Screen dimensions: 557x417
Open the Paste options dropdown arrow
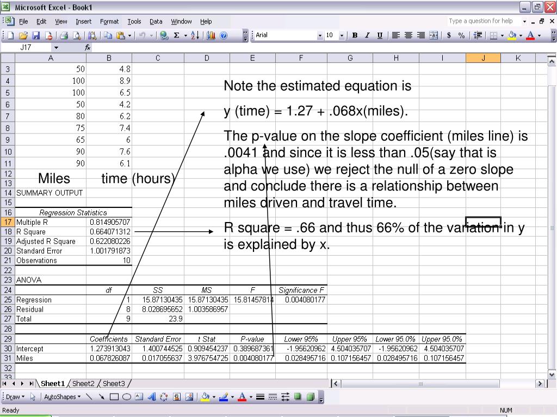coord(129,35)
